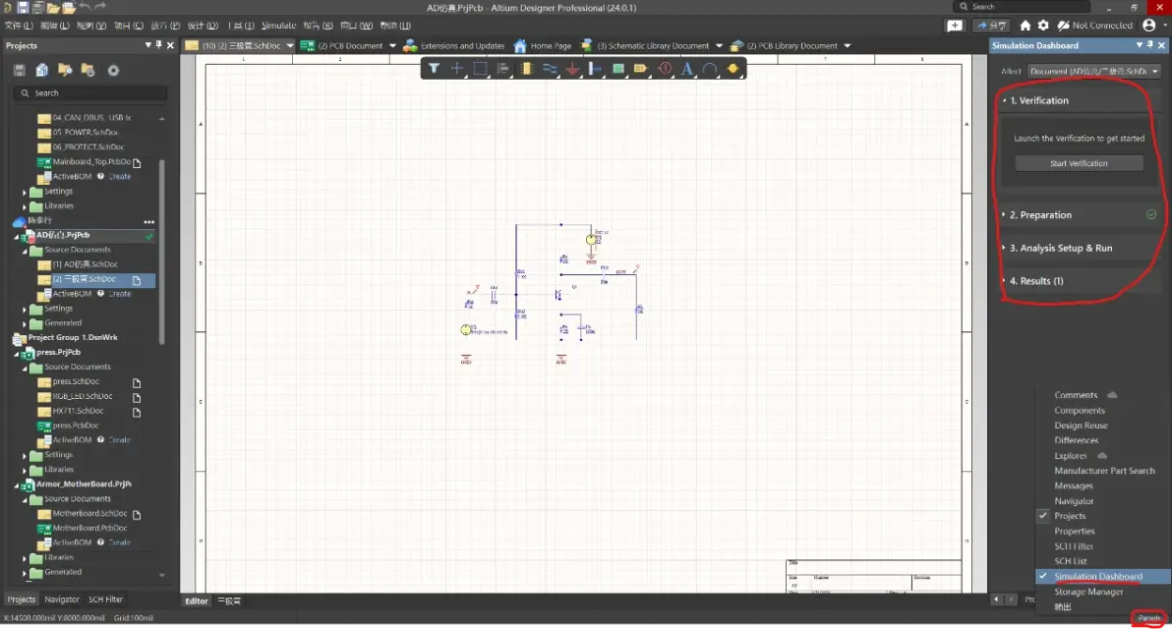This screenshot has height=629, width=1172.
Task: Select the text string A tool
Action: [687, 69]
